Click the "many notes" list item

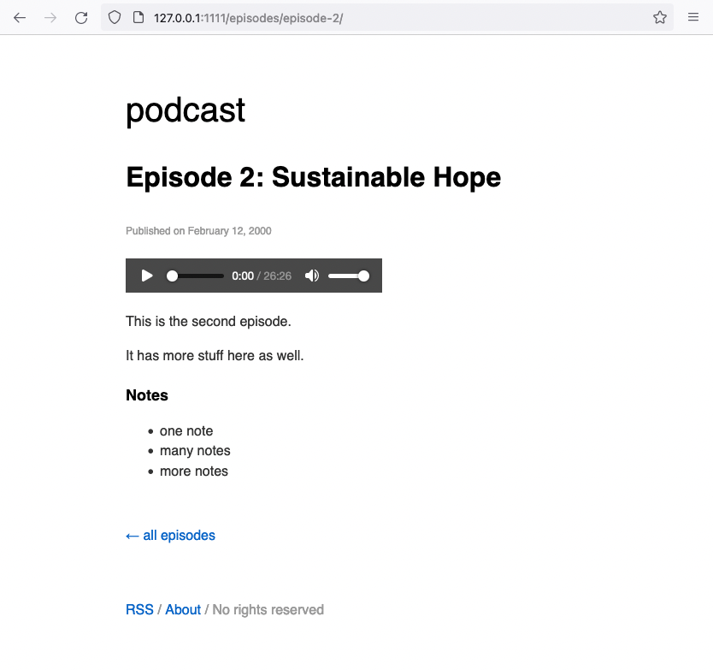click(x=195, y=451)
